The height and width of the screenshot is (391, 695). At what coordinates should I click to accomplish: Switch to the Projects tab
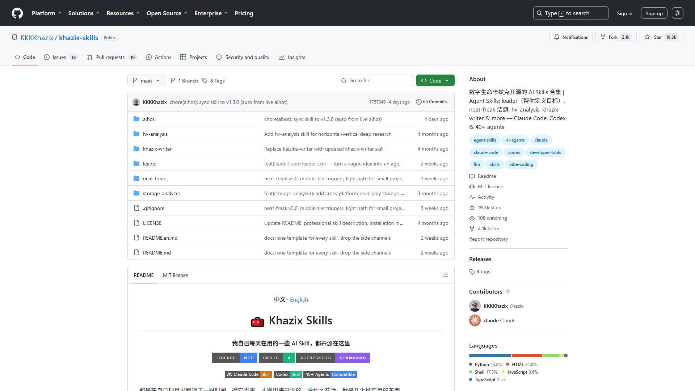tap(194, 57)
